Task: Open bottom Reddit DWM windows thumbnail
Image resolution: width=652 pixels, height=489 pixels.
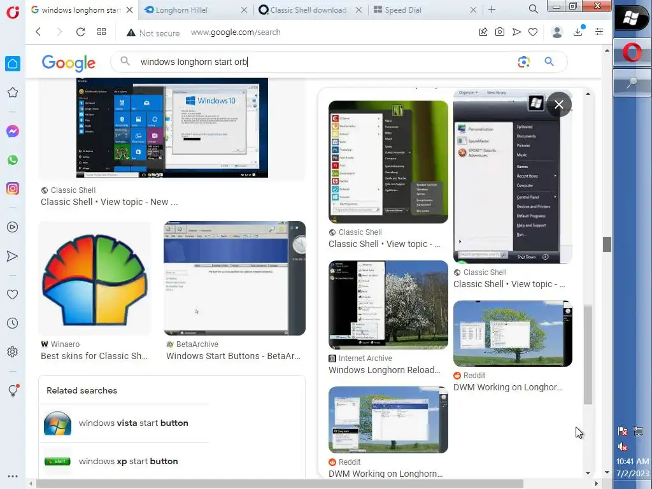Action: tap(388, 420)
